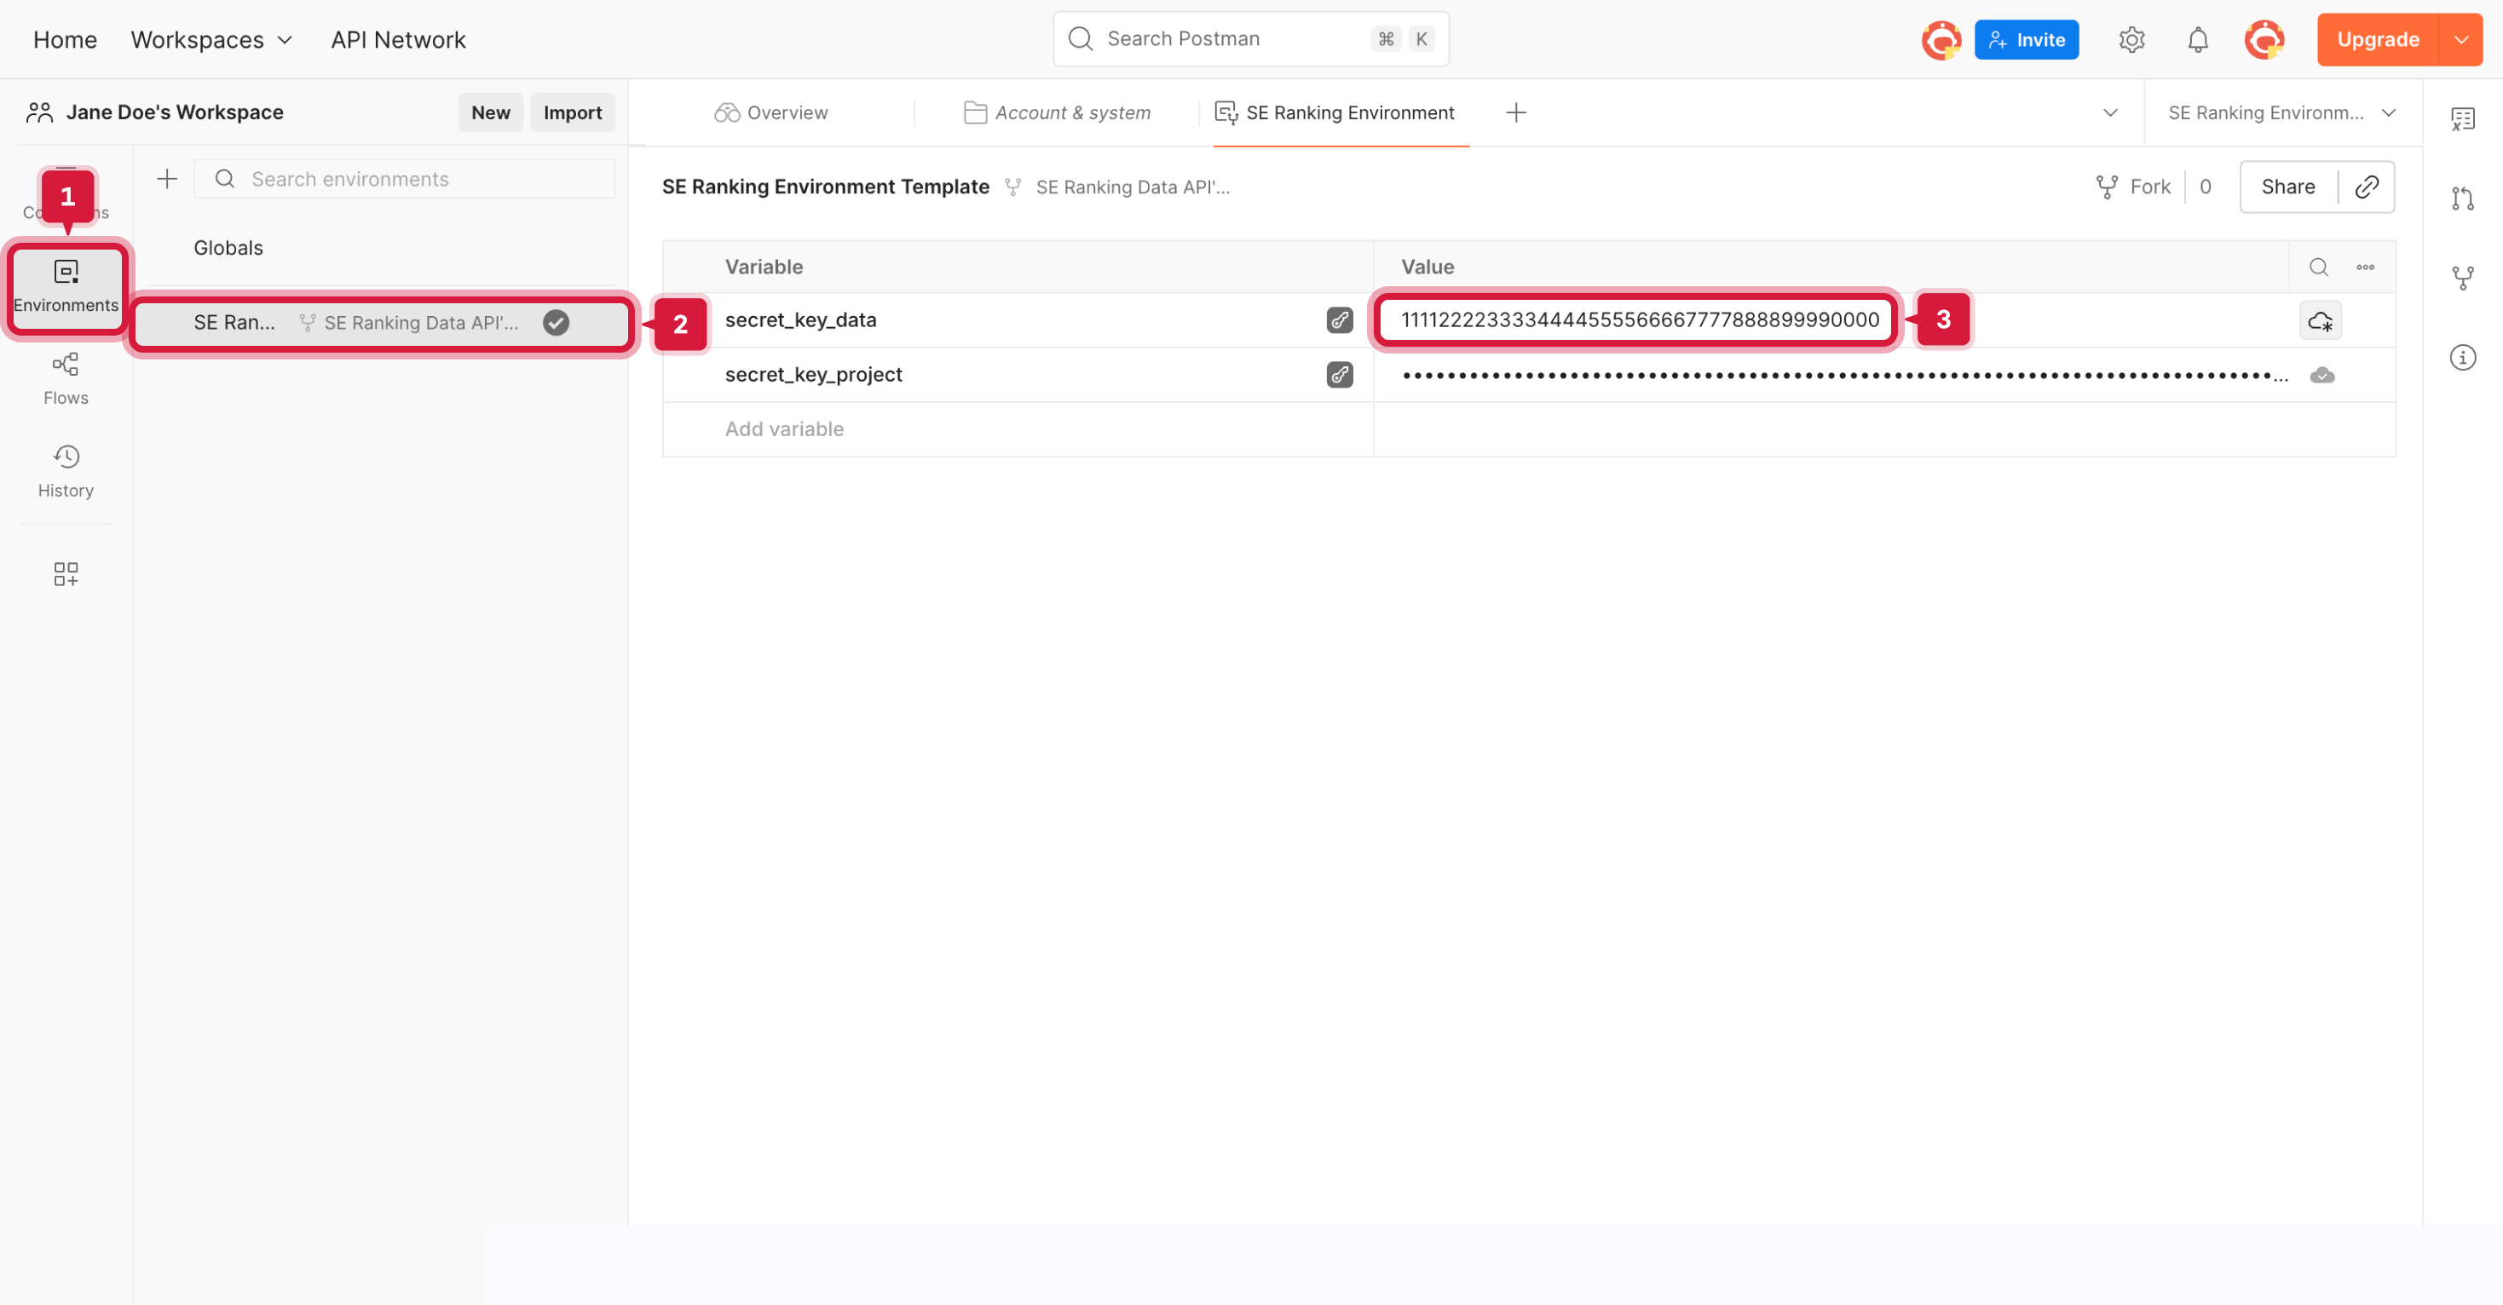Persist secret_key_data value to cloud
This screenshot has height=1305, width=2503.
click(x=2321, y=320)
